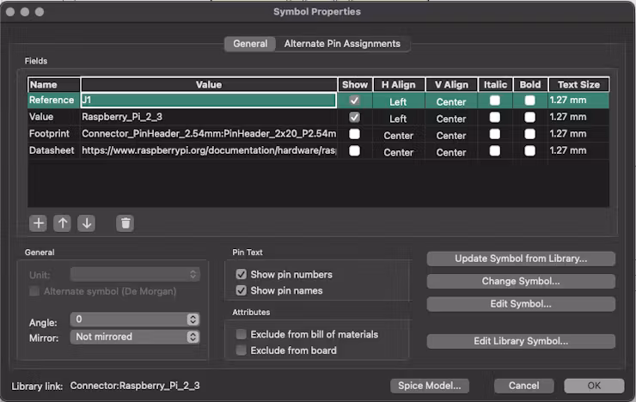Viewport: 636px width, 402px height.
Task: Enable Exclude from bill of materials
Action: coord(242,334)
